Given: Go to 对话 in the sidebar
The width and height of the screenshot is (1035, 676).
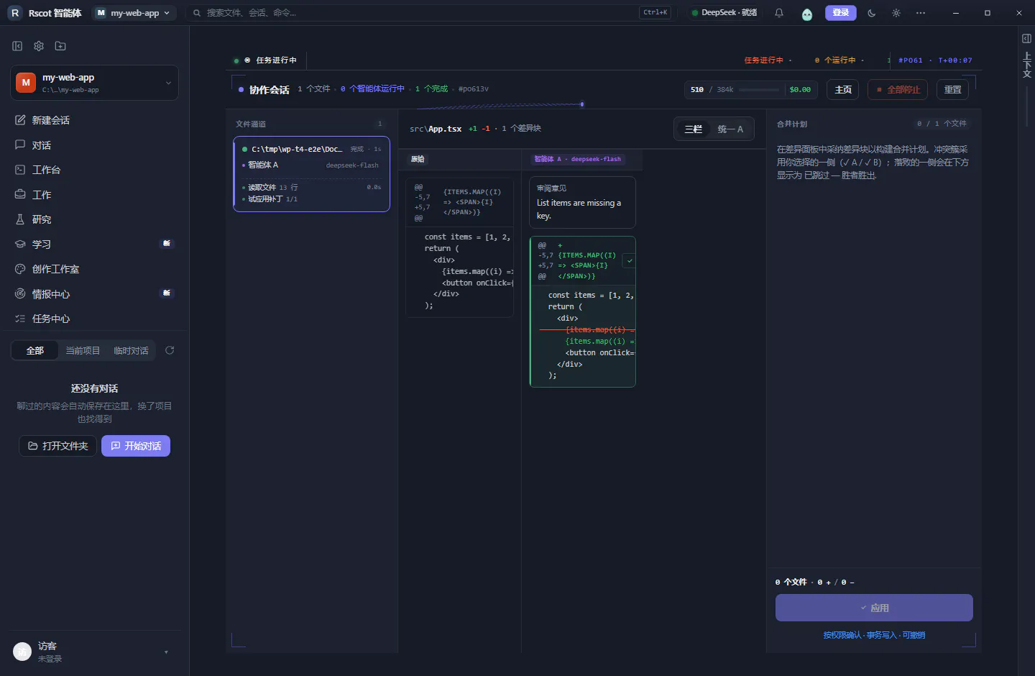Looking at the screenshot, I should [95, 145].
